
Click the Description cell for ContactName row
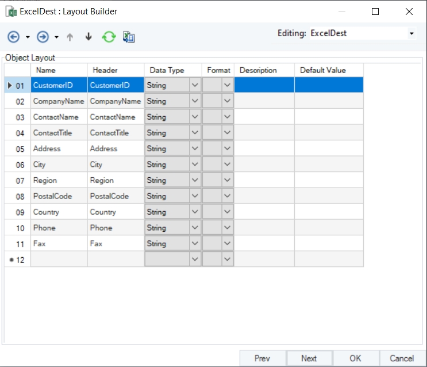pos(264,117)
